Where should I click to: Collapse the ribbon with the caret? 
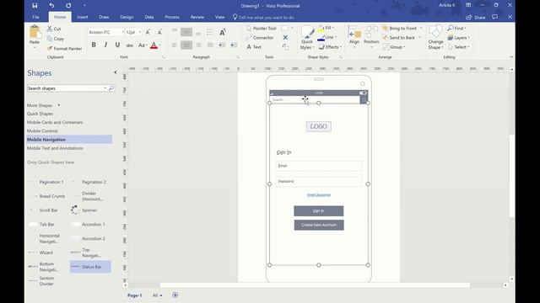(511, 57)
